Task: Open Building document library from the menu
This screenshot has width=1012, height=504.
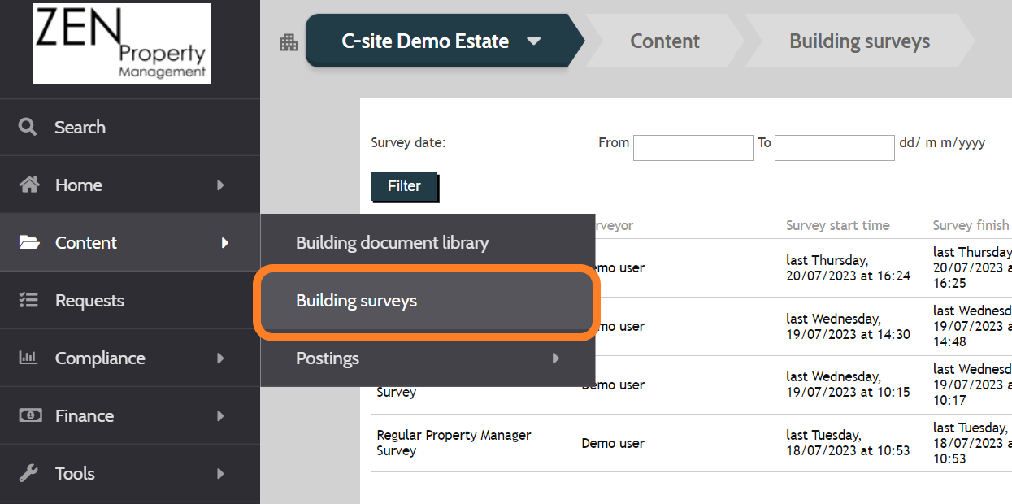Action: point(393,242)
